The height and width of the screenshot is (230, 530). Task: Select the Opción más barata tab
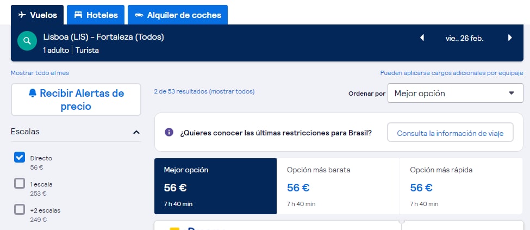coord(338,186)
